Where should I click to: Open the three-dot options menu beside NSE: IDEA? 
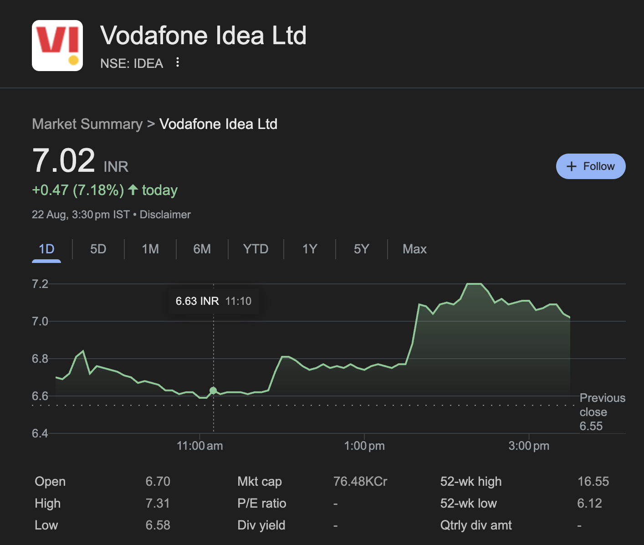pos(178,62)
